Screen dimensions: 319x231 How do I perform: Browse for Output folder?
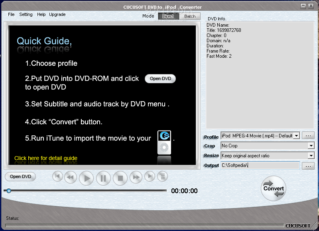click(x=308, y=166)
